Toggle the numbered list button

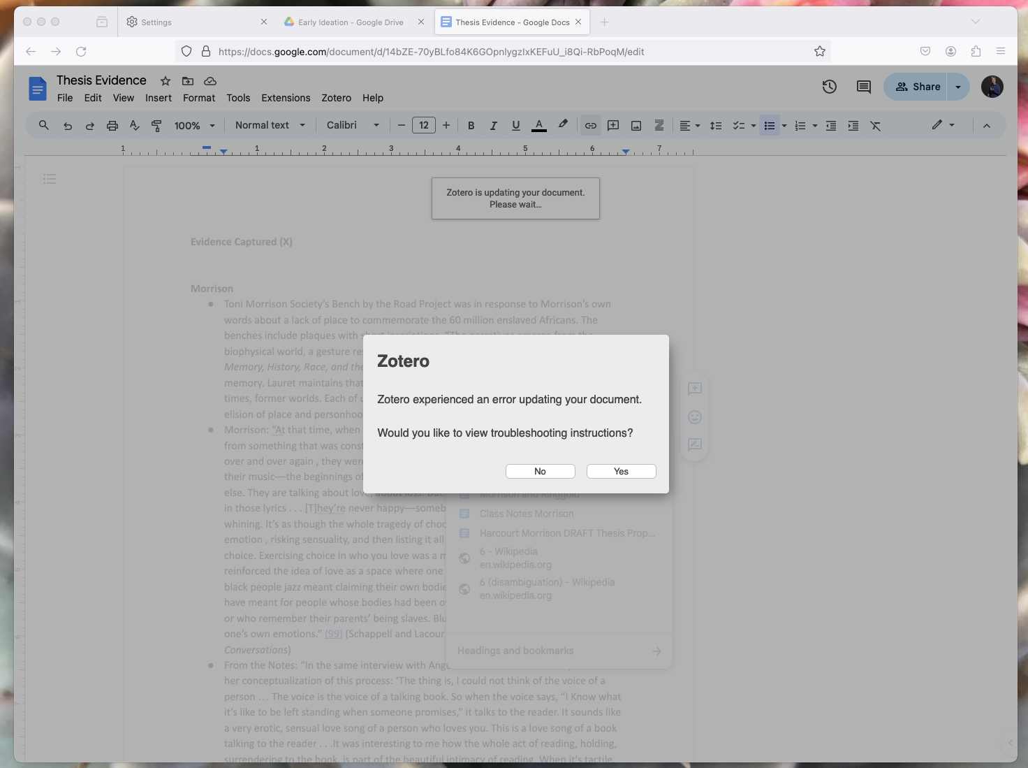[x=800, y=126]
